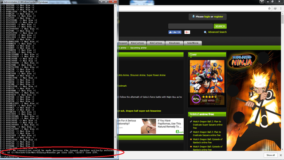Click the Facebook Like 12K button
Viewport: 284px width, 160px height.
point(175,32)
